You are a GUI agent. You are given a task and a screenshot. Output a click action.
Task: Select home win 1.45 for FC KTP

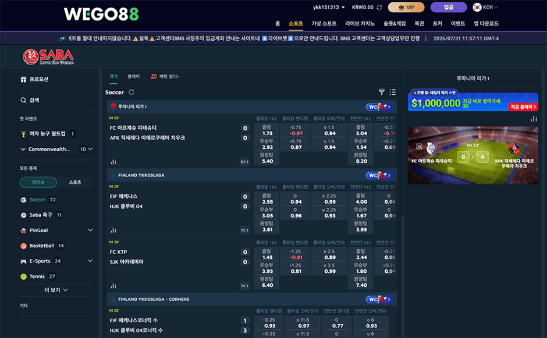(267, 254)
